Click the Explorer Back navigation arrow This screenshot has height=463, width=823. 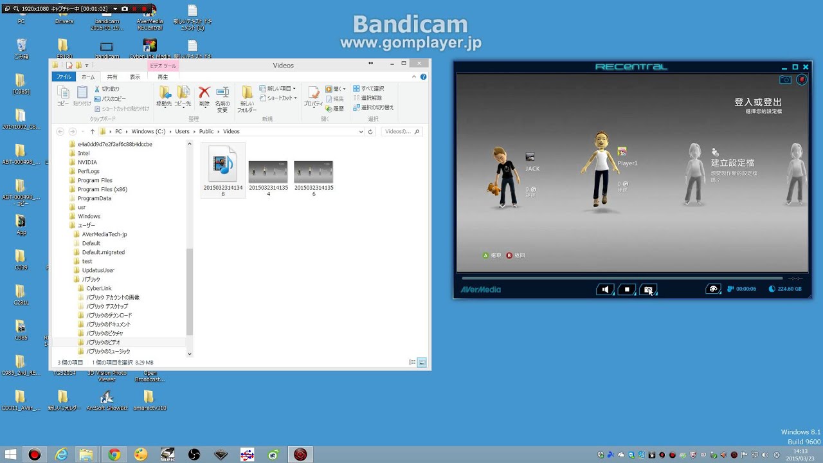60,131
